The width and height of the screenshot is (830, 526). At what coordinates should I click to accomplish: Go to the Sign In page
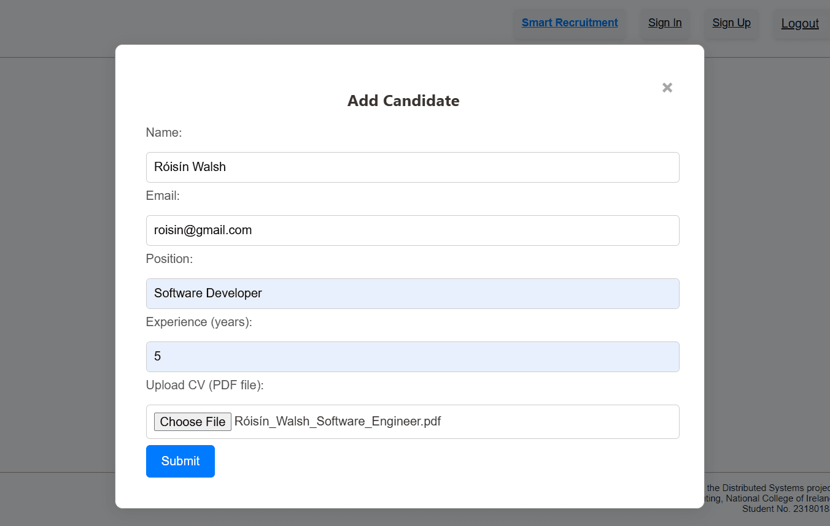[x=665, y=23]
